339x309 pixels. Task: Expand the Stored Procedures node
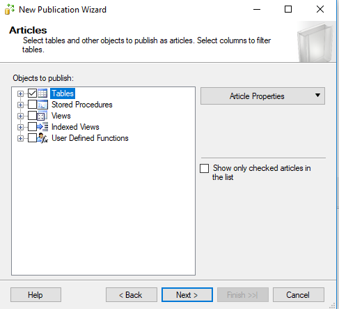[x=20, y=105]
